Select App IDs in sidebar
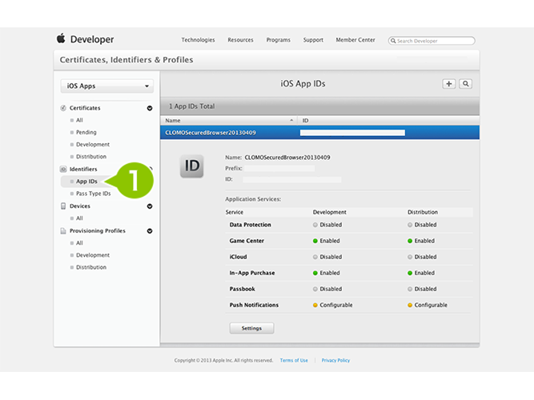This screenshot has height=400, width=534. (x=86, y=182)
